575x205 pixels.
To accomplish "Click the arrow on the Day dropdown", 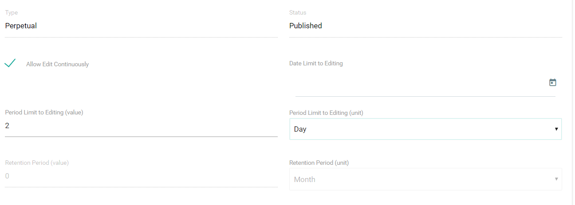I will pyautogui.click(x=556, y=129).
